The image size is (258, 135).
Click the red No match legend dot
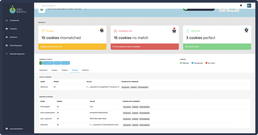coord(206,63)
